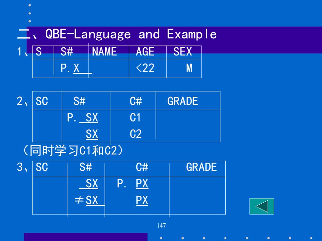The image size is (322, 241).
Task: Click the 'P. SX' entry in example 2
Action: (x=82, y=118)
